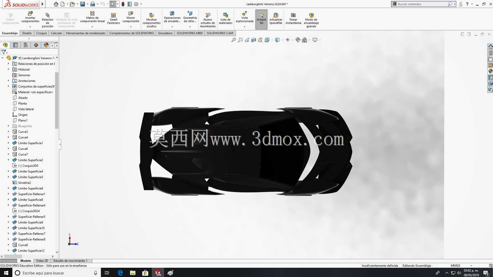Click Previous view icon

click(x=247, y=40)
